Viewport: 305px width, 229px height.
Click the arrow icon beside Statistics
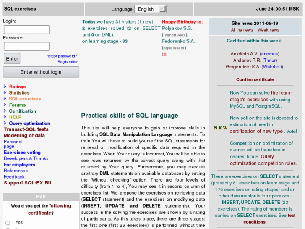click(x=5, y=92)
